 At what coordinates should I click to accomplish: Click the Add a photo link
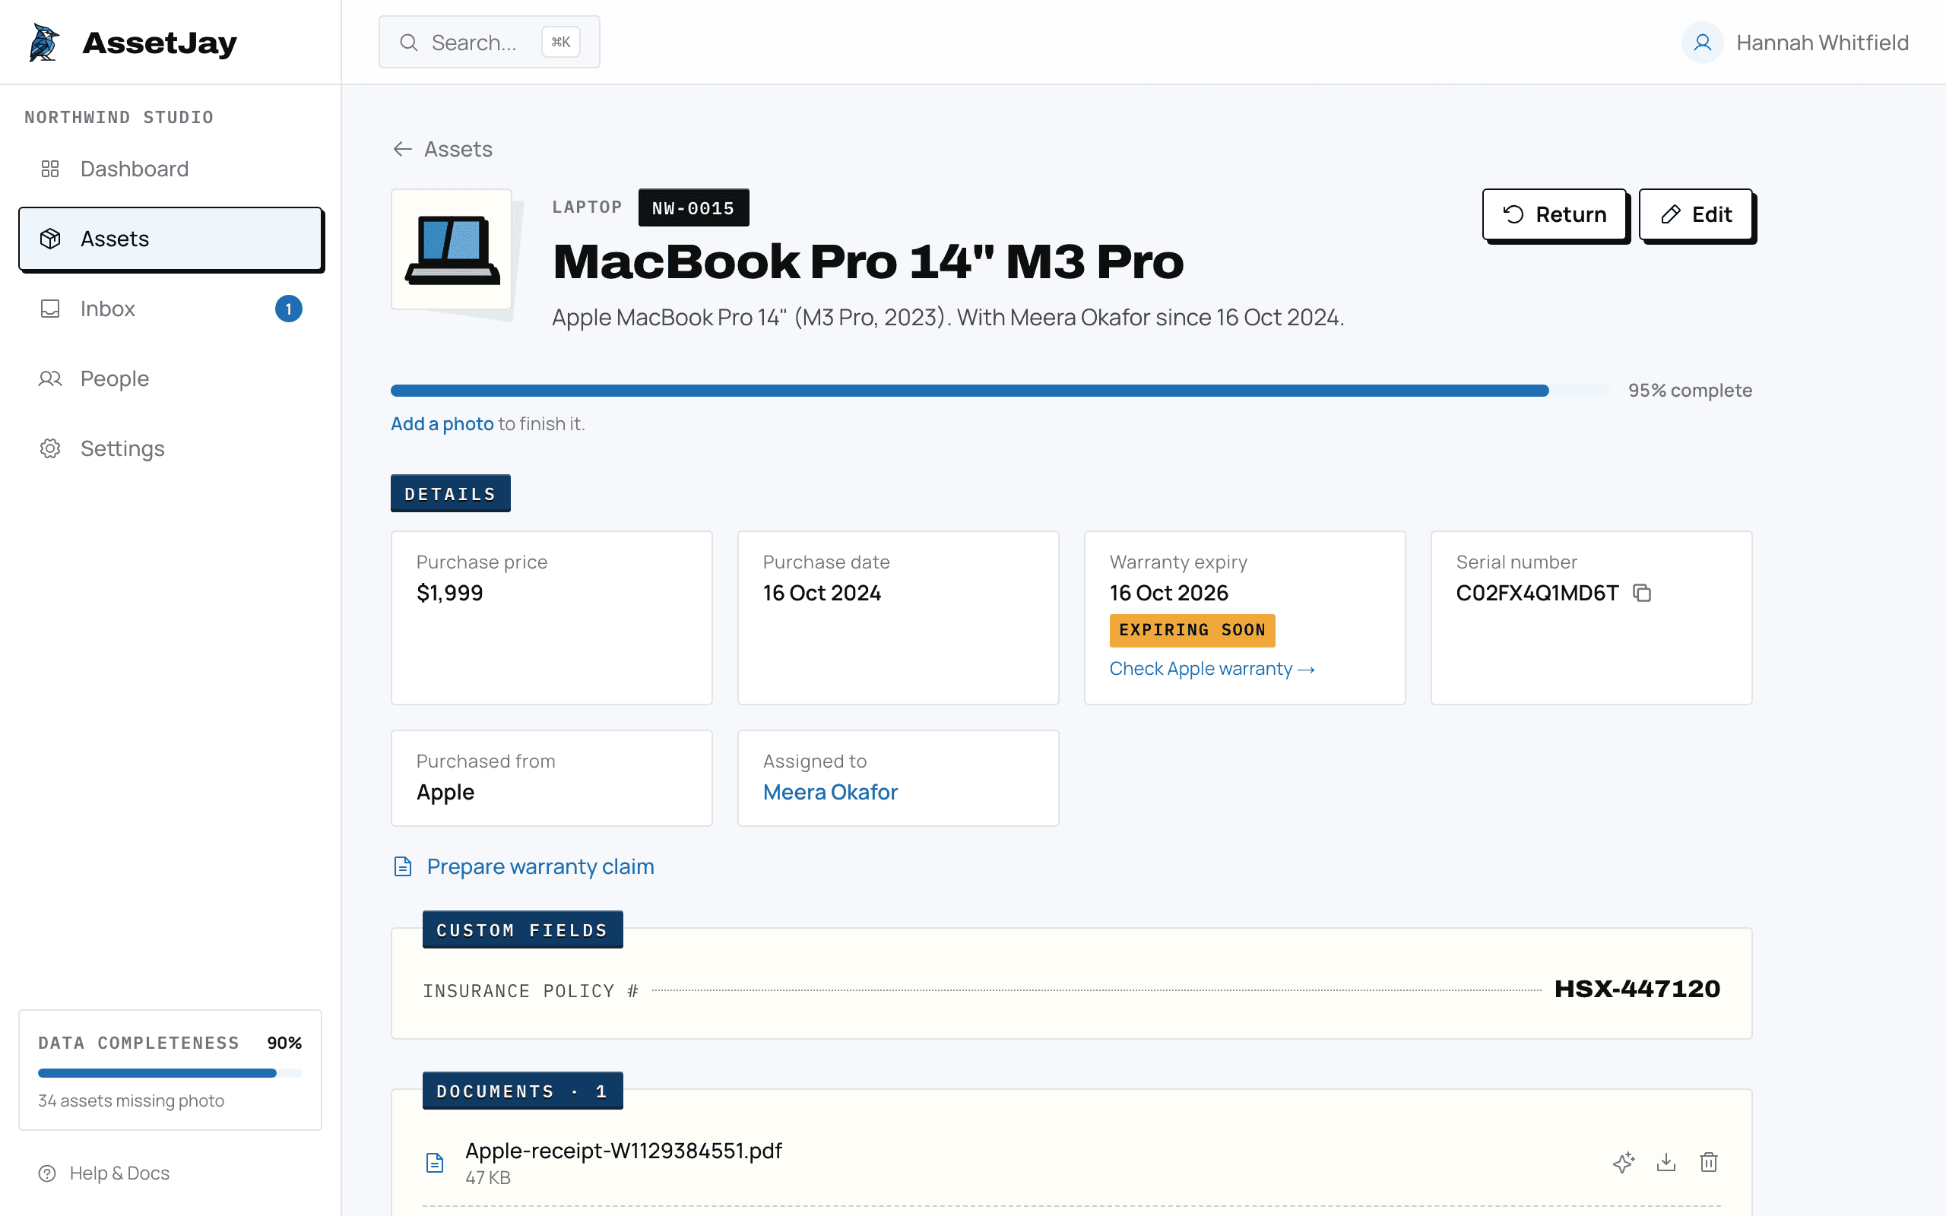442,424
